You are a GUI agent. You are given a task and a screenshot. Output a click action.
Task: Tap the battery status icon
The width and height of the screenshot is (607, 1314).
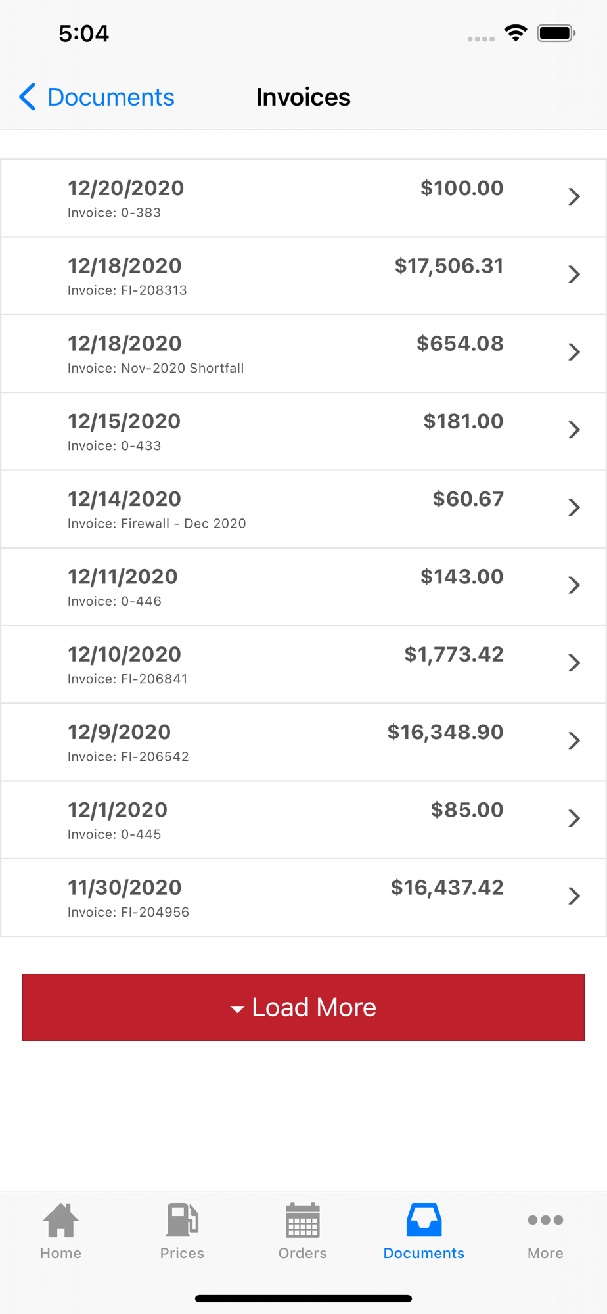(556, 33)
